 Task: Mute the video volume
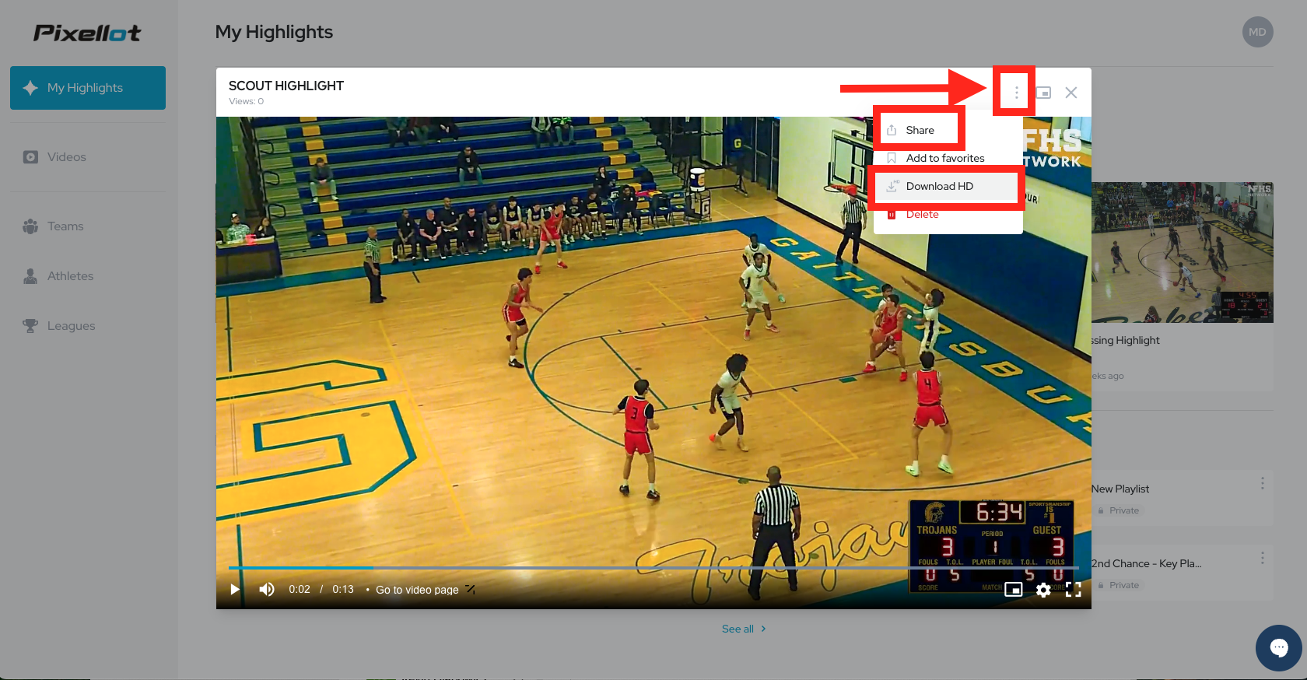click(267, 589)
